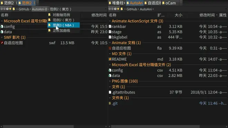Screen dimensions: 228x128
Task: Go forward in the left pane
Action: pyautogui.click(x=4, y=9)
